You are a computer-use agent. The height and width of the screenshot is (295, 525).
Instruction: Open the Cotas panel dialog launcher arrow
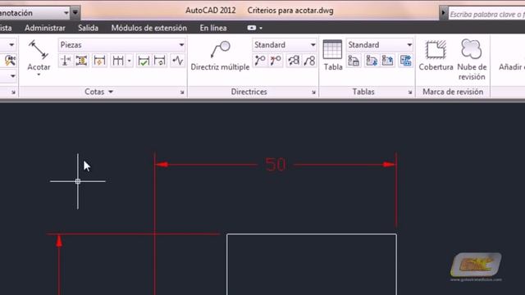point(182,93)
